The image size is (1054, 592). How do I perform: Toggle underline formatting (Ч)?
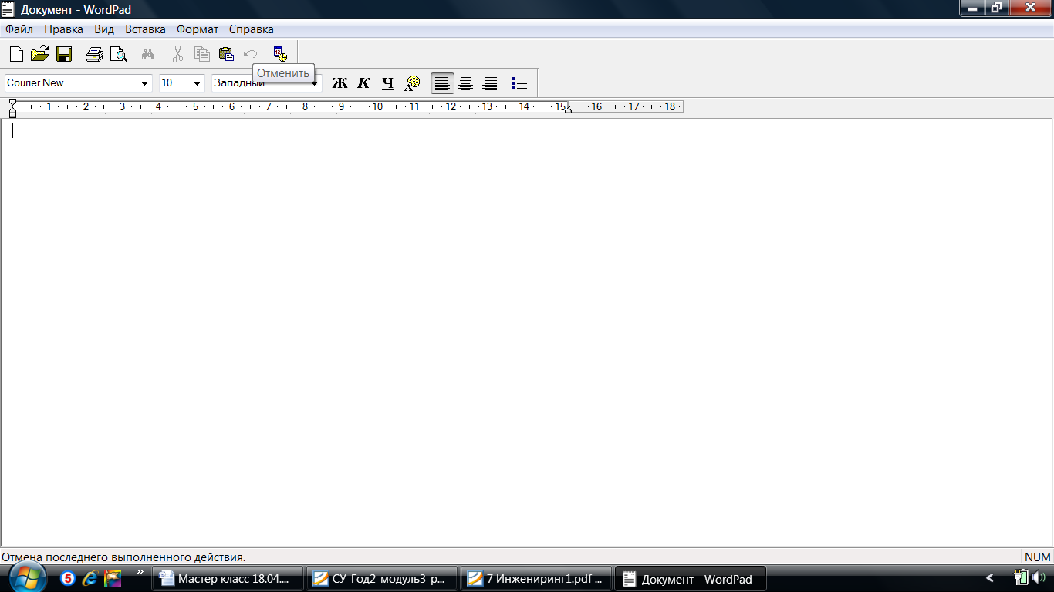pyautogui.click(x=387, y=83)
